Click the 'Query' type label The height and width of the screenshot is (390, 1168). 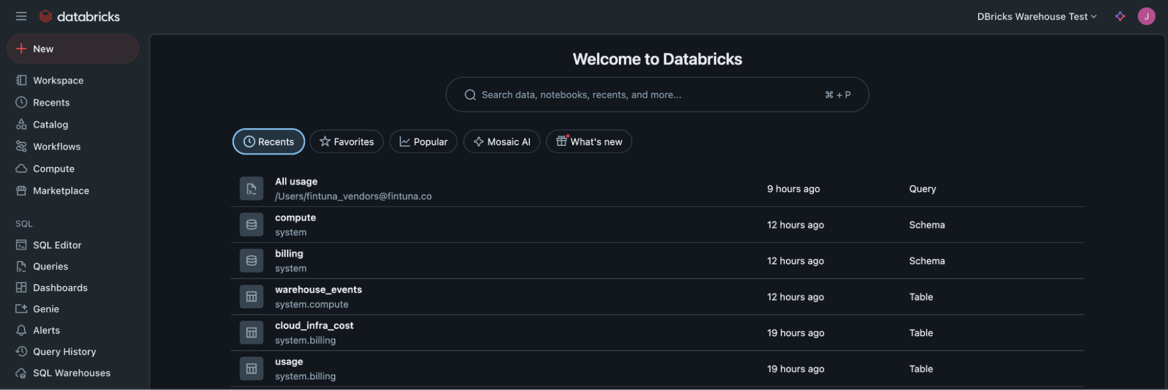pyautogui.click(x=923, y=189)
